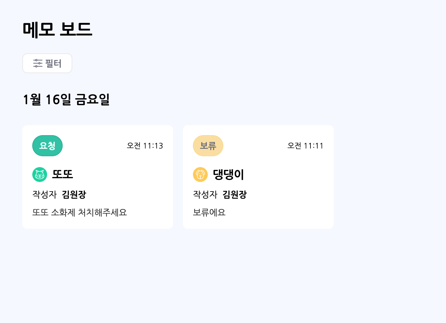The image size is (446, 323).
Task: Click the sliders icon in the filter button
Action: coord(38,63)
